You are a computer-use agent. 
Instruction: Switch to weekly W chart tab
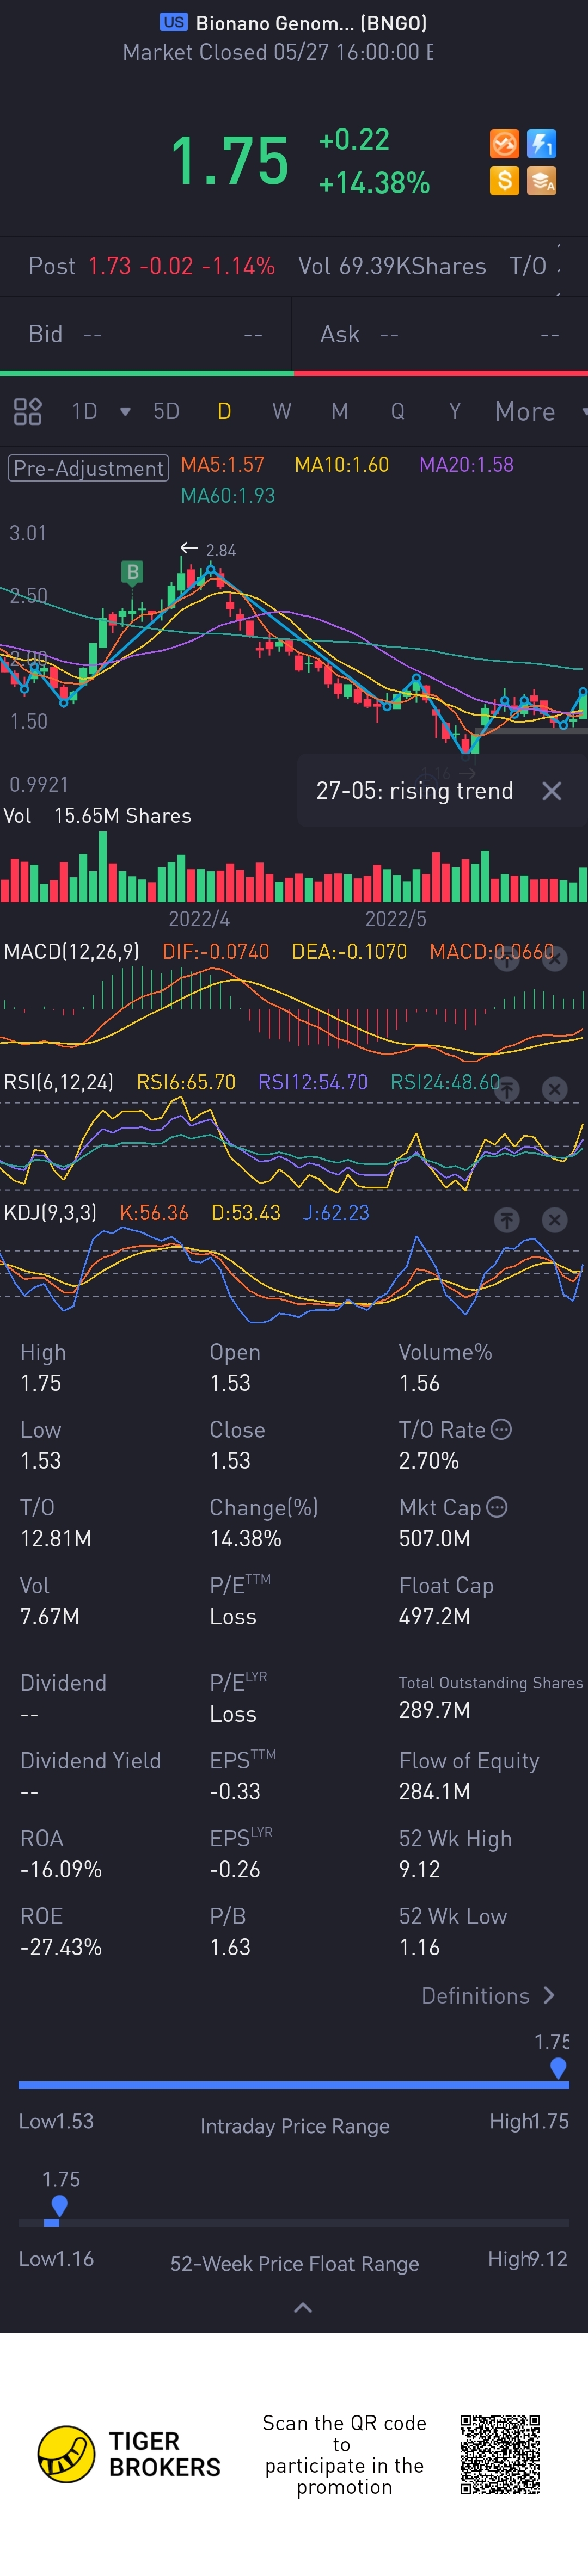click(x=282, y=411)
